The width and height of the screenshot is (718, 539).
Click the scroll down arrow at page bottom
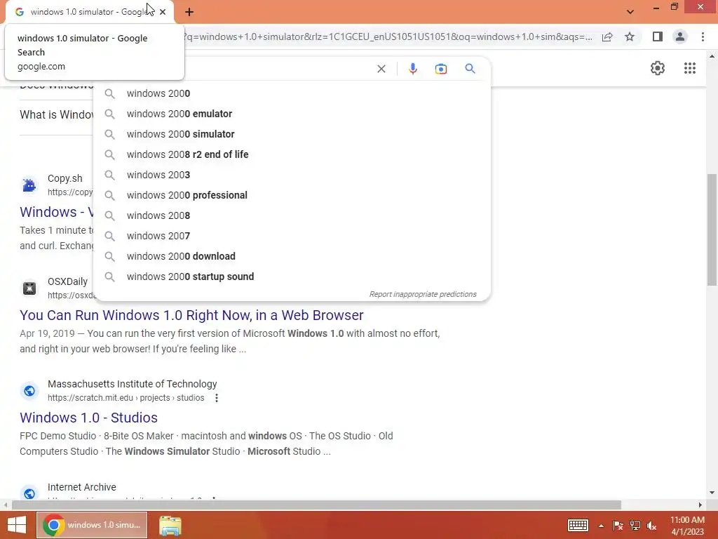click(x=712, y=493)
